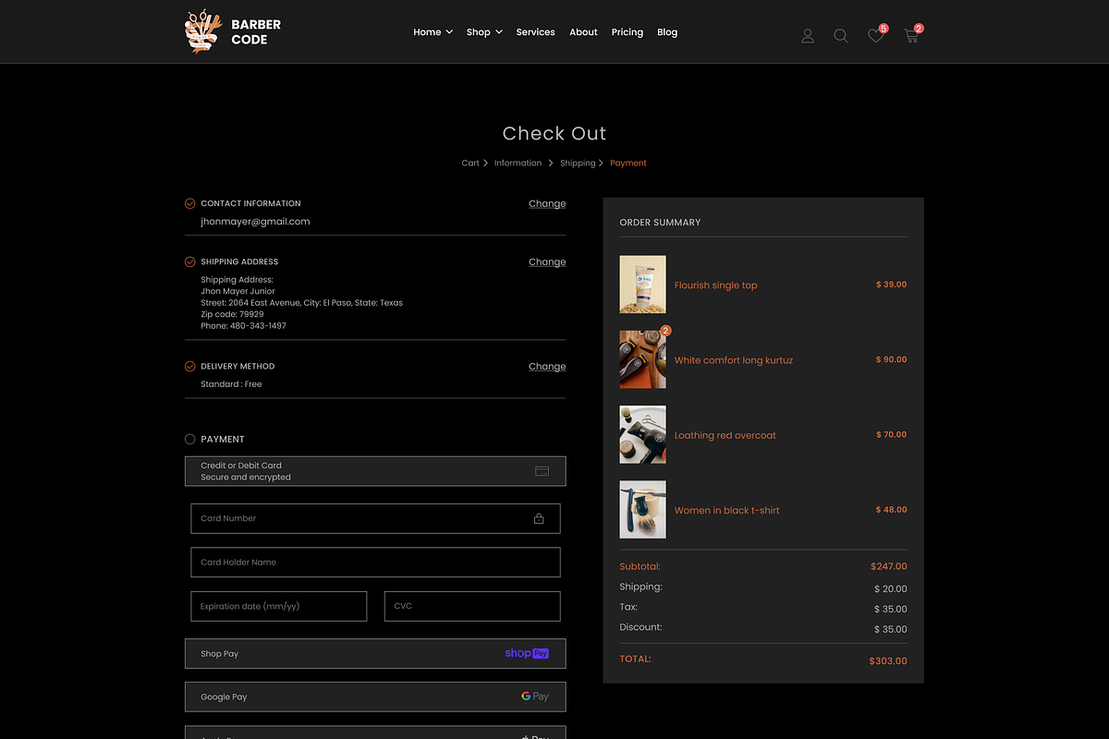Click the White comfort long kurtuz name
1109x739 pixels.
pyautogui.click(x=734, y=360)
